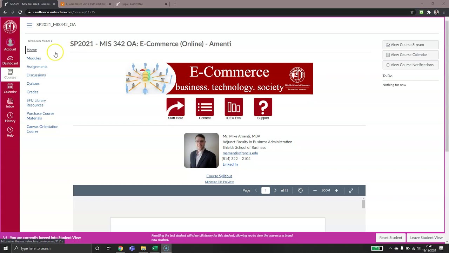
Task: Open Modules in the course navigation
Action: coord(34,58)
